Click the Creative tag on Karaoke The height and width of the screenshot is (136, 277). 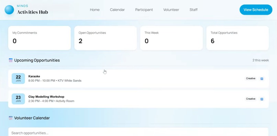click(x=251, y=78)
